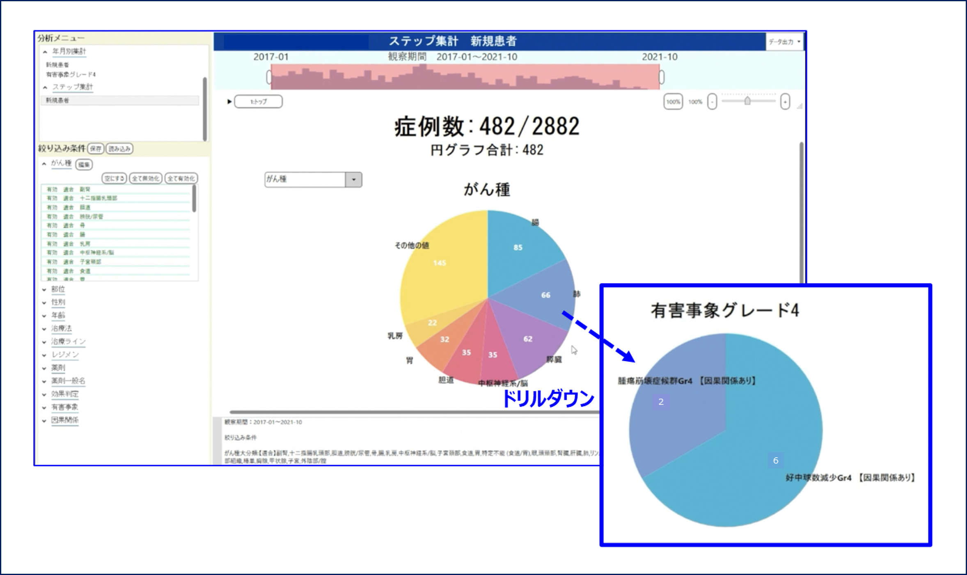Expand the 治療ライン filter section

(x=68, y=341)
